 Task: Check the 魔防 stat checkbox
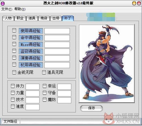[45, 100]
